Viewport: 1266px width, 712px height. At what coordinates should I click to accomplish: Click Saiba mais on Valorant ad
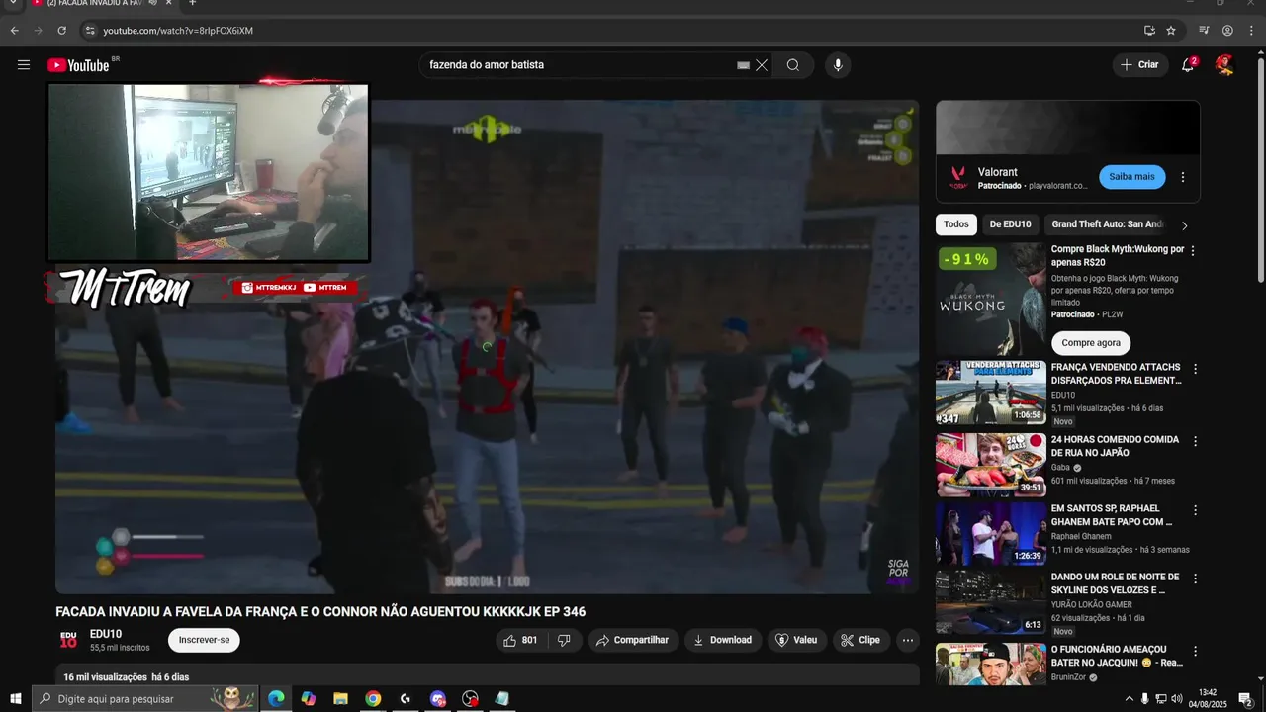[x=1131, y=177]
